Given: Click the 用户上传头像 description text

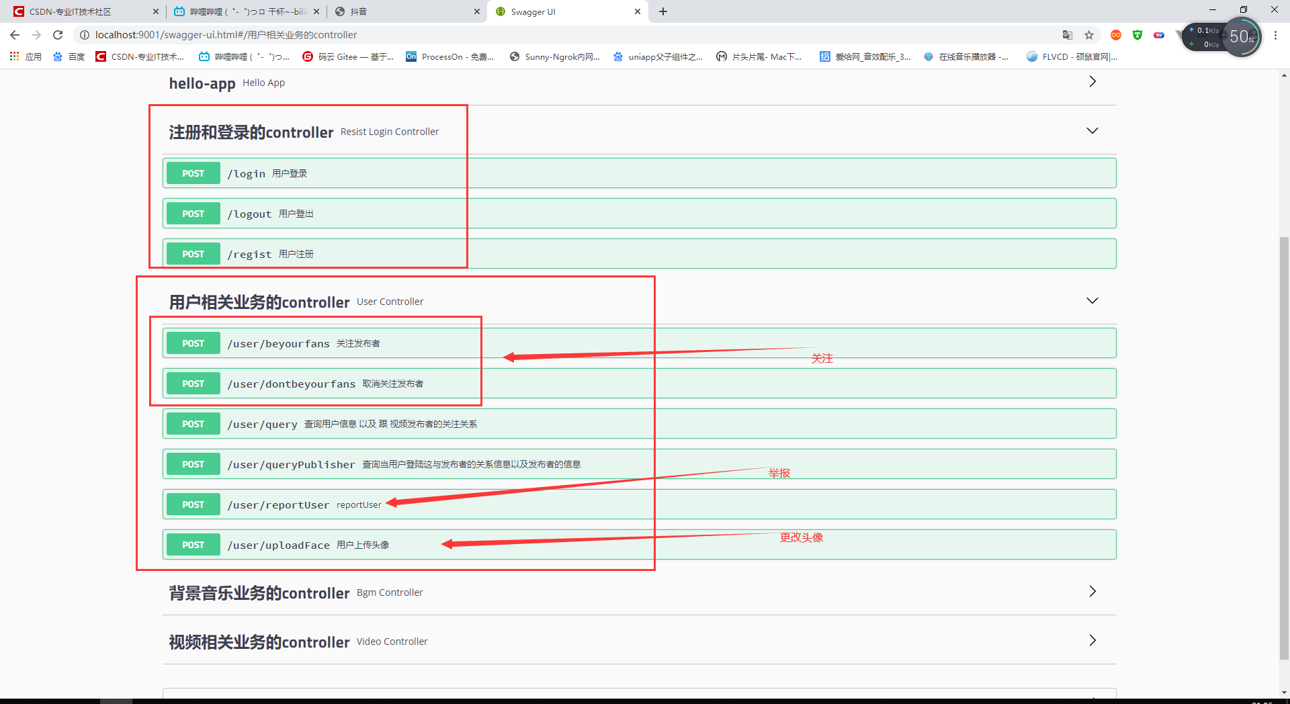Looking at the screenshot, I should point(363,545).
